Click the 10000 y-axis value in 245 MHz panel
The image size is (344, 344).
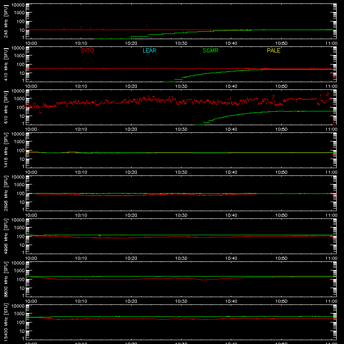pyautogui.click(x=18, y=5)
